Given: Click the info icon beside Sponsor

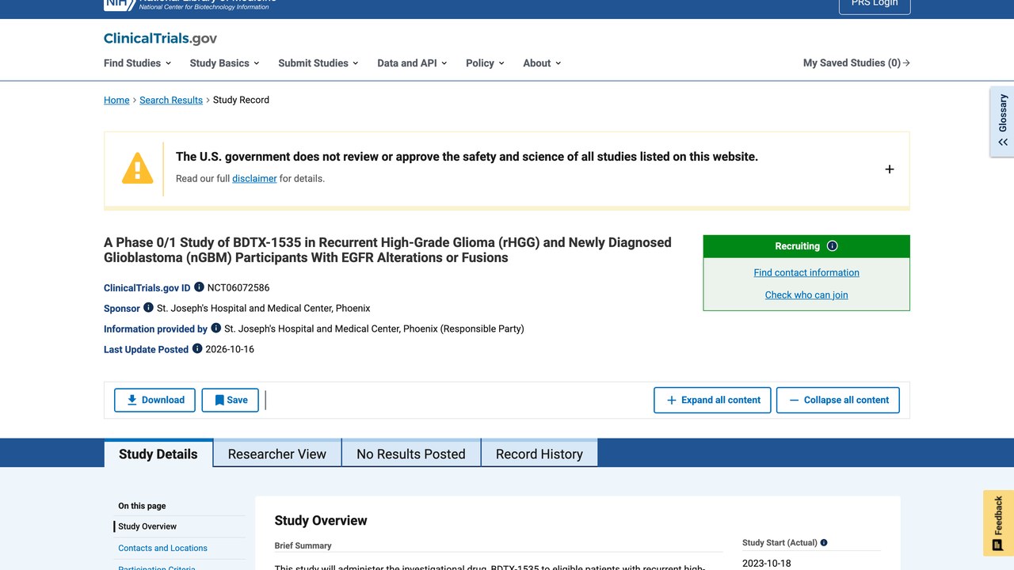Looking at the screenshot, I should (x=148, y=308).
